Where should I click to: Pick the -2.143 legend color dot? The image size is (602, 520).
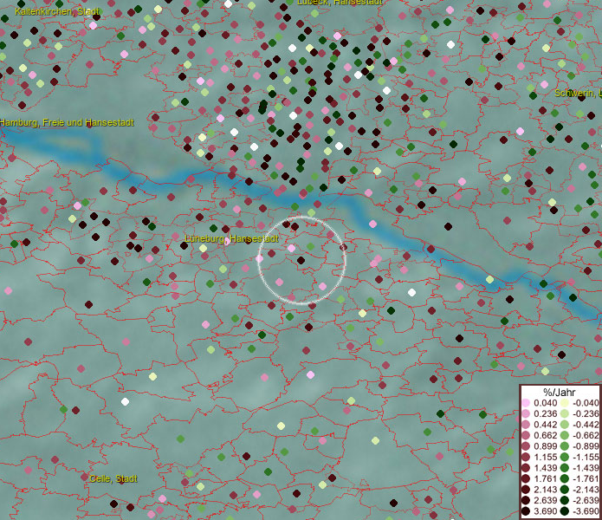point(565,490)
